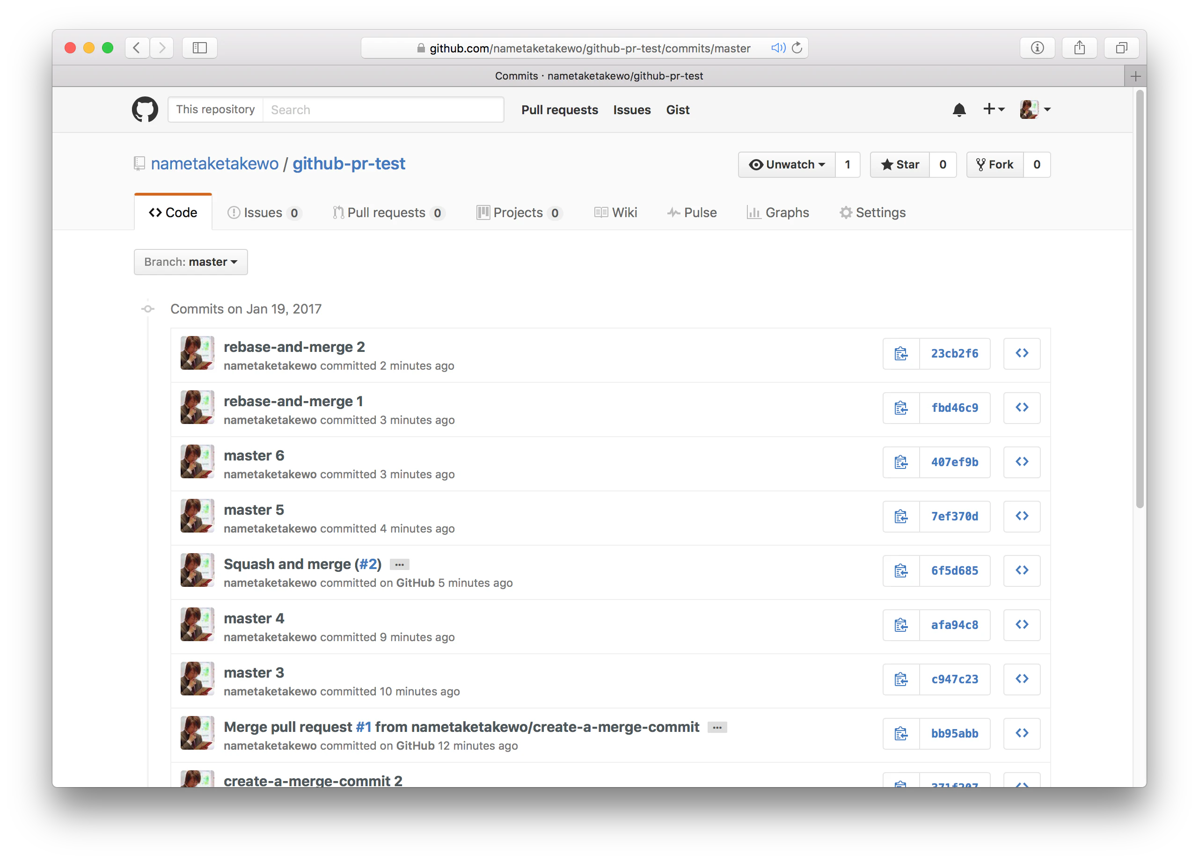This screenshot has width=1199, height=862.
Task: Open the avatar on master 6 commit
Action: (197, 462)
